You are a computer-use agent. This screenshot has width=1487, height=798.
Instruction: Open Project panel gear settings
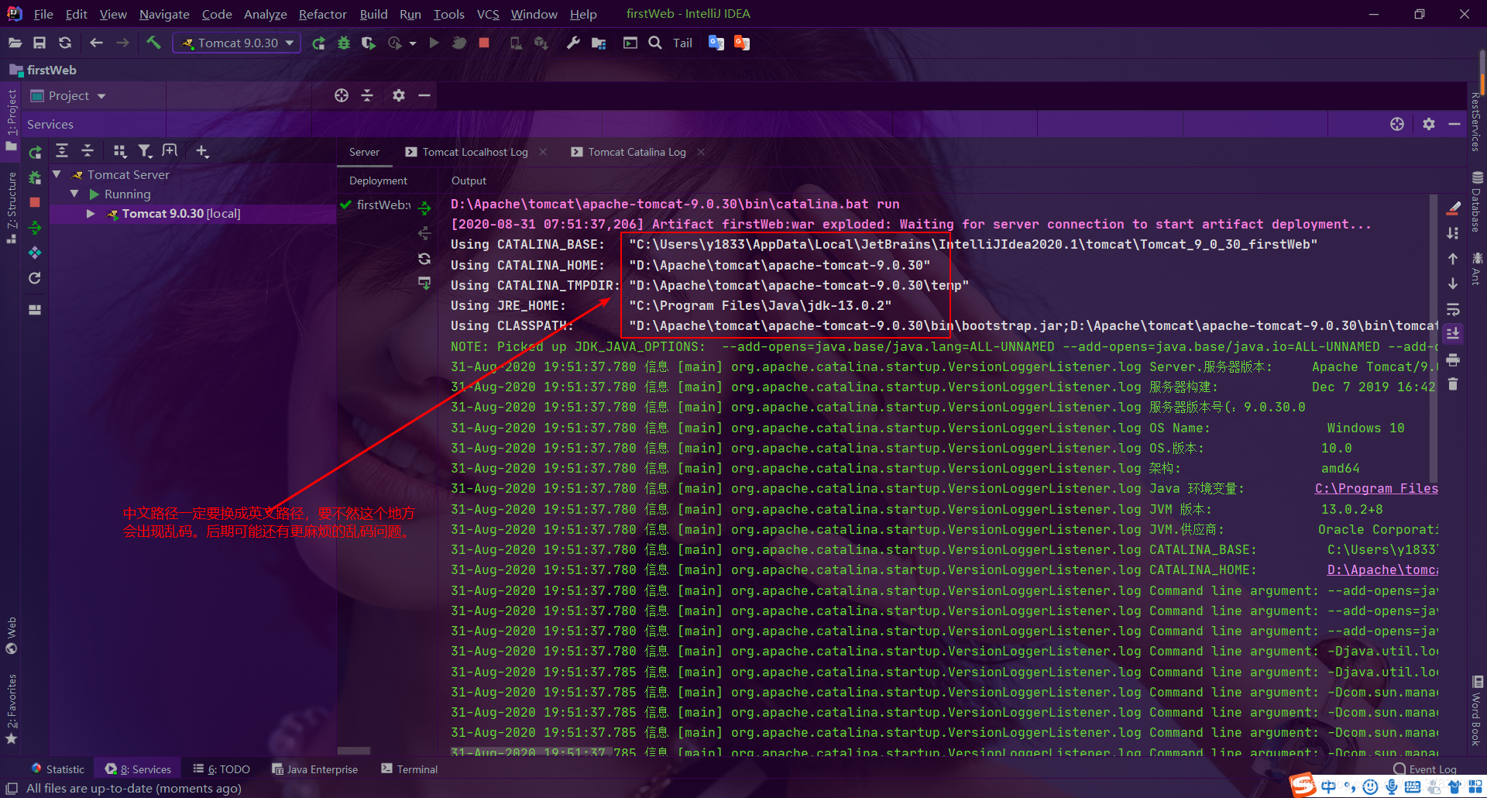pos(399,95)
